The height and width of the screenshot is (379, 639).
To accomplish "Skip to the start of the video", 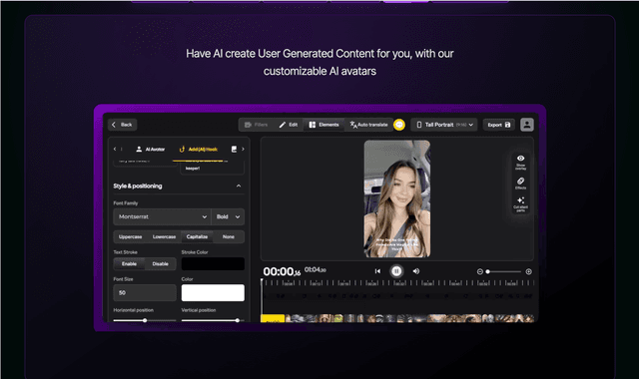I will pos(377,271).
